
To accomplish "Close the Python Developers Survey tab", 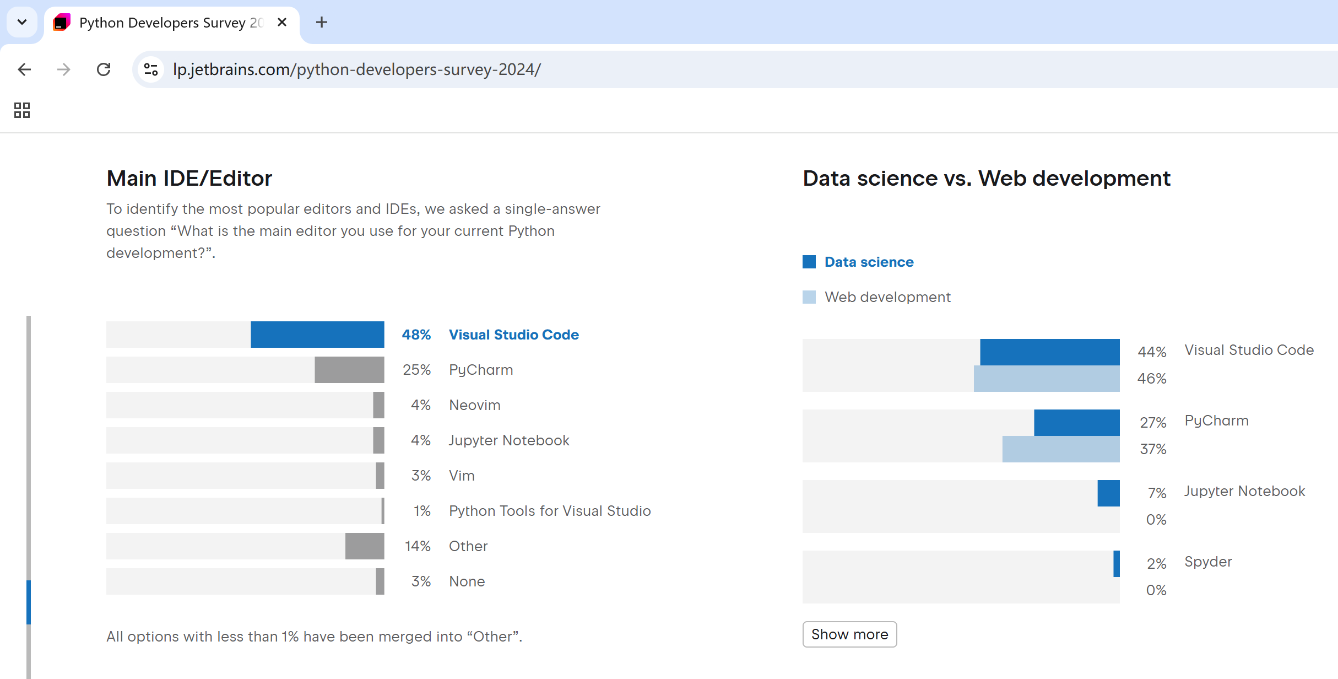I will pos(282,22).
